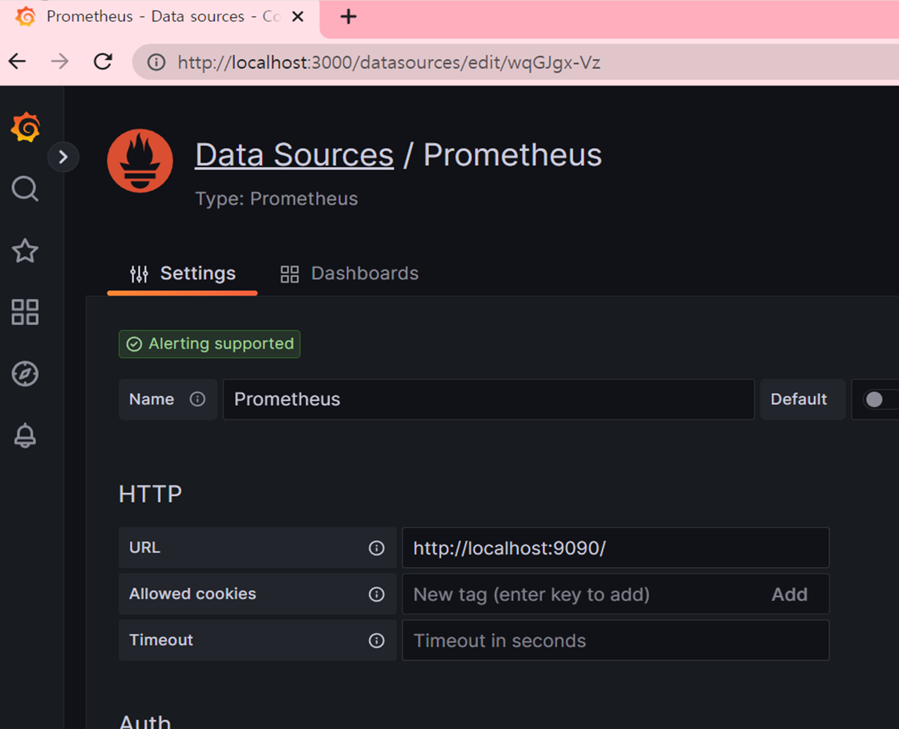The width and height of the screenshot is (899, 729).
Task: Click the Type: Prometheus subtitle text
Action: pyautogui.click(x=277, y=199)
